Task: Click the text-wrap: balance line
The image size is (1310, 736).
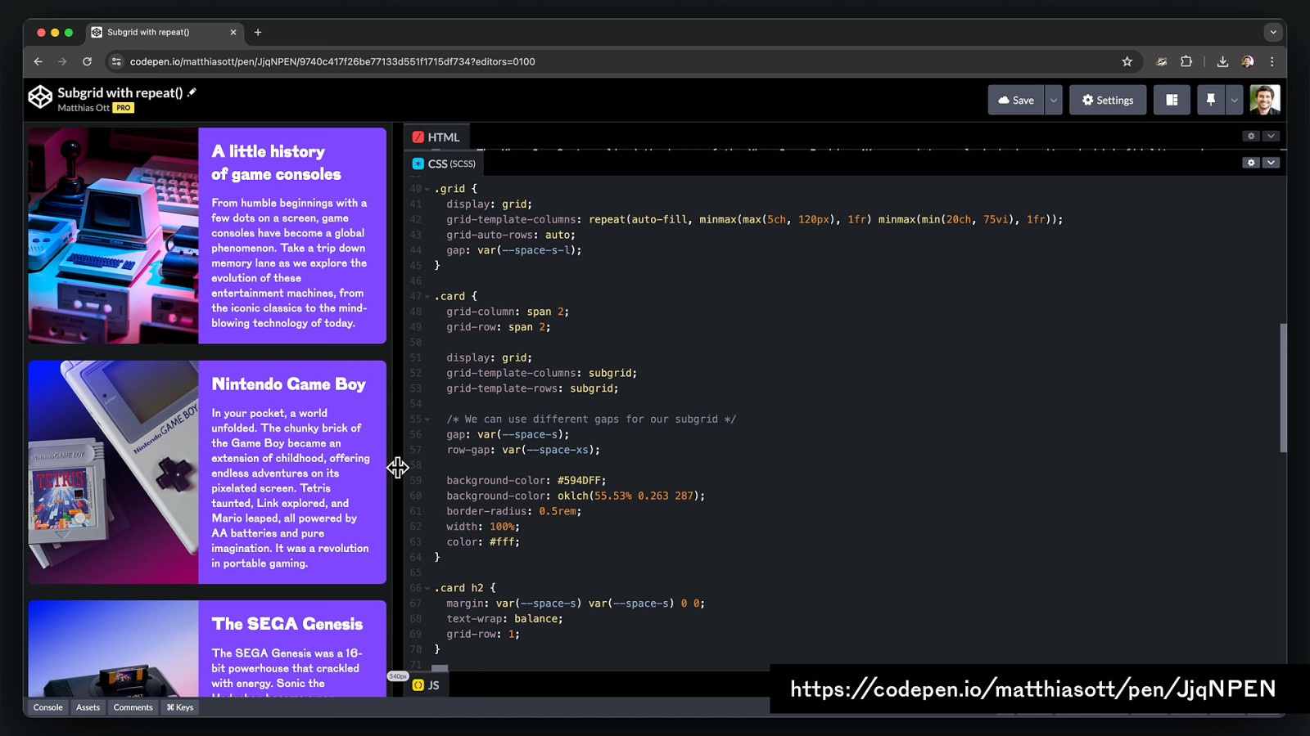Action: (504, 619)
